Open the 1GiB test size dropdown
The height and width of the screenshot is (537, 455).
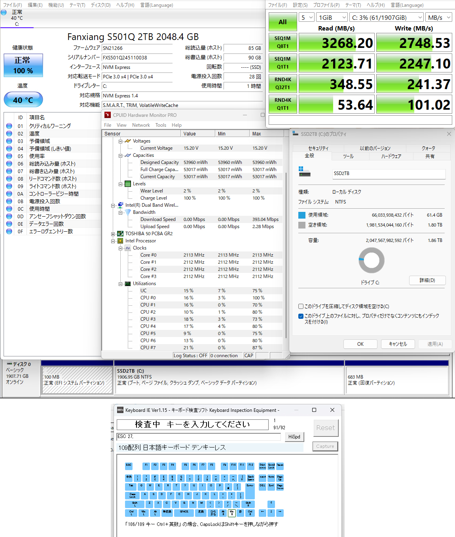[x=332, y=17]
